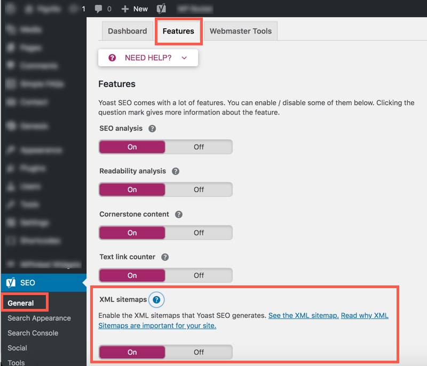427x366 pixels.
Task: Click the New content button in admin bar
Action: pyautogui.click(x=135, y=9)
